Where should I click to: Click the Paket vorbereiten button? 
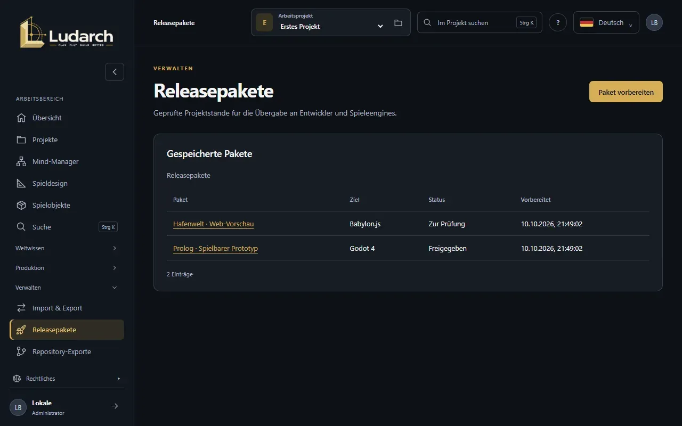point(626,92)
